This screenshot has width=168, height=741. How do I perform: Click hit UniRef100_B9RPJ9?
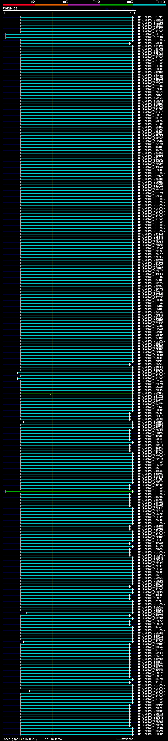(x=151, y=98)
